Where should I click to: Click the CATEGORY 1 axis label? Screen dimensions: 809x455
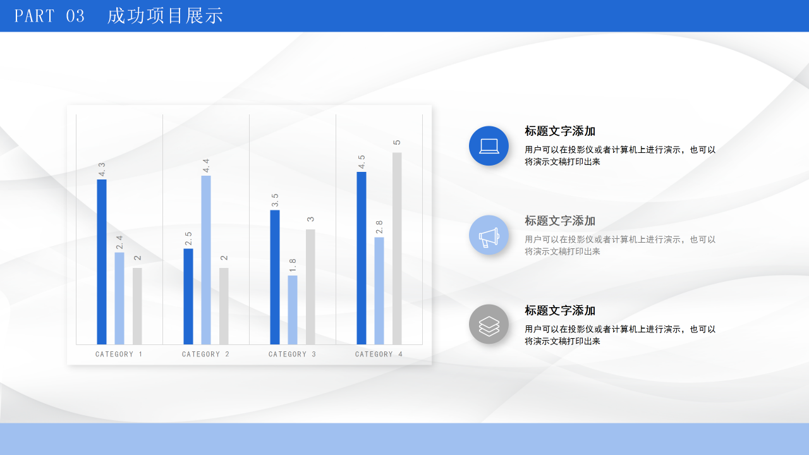pos(119,354)
